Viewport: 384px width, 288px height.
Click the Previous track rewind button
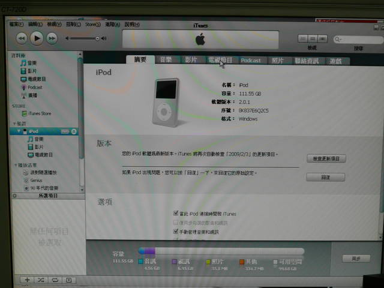click(22, 38)
